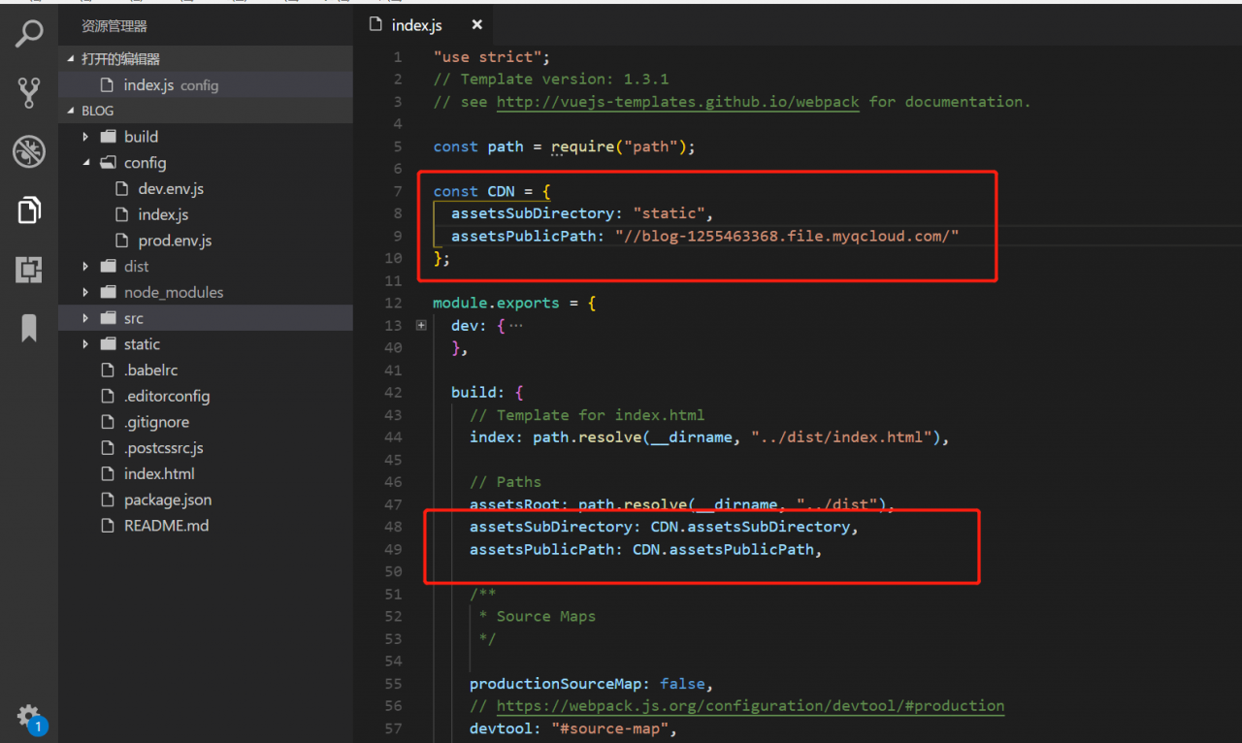Screen dimensions: 1242x743
Task: Follow the vuejs-templates webpack documentation link
Action: 677,102
